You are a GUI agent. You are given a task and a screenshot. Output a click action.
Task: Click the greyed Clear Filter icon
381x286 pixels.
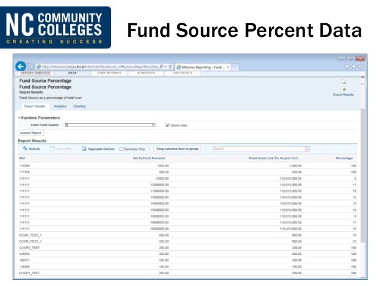coord(52,149)
